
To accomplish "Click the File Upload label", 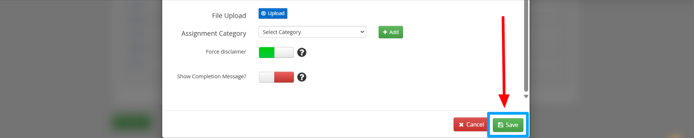I will click(229, 16).
